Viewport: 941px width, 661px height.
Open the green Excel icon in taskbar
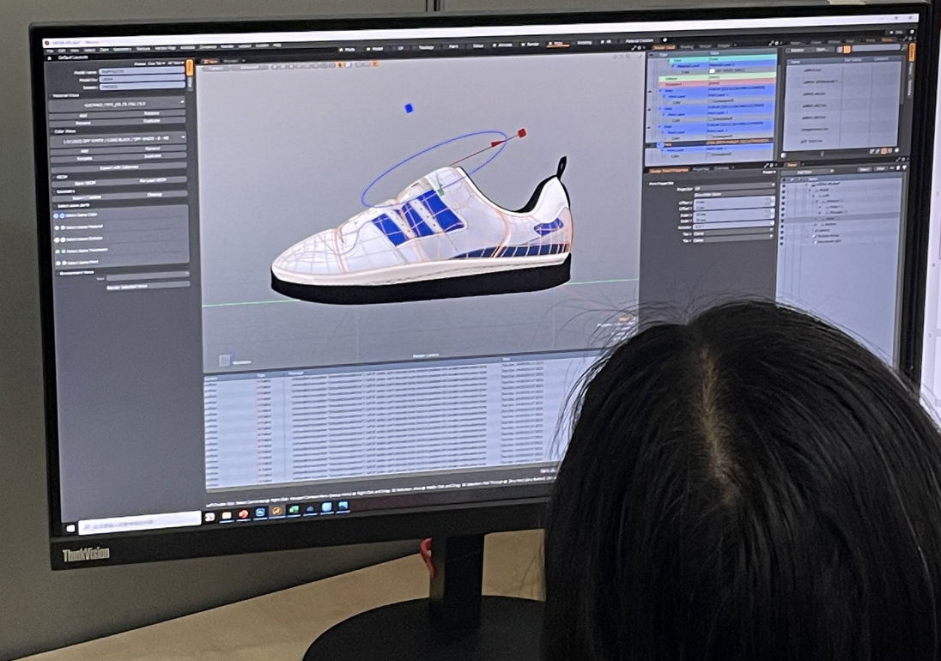(x=294, y=509)
